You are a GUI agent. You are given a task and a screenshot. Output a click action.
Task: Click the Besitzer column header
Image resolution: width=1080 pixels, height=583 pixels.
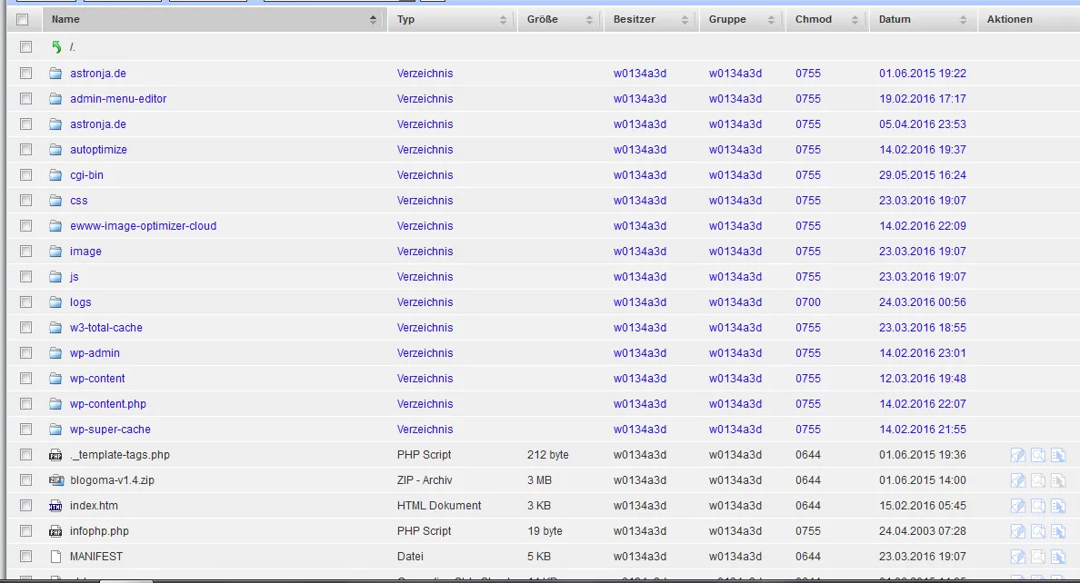(x=635, y=19)
